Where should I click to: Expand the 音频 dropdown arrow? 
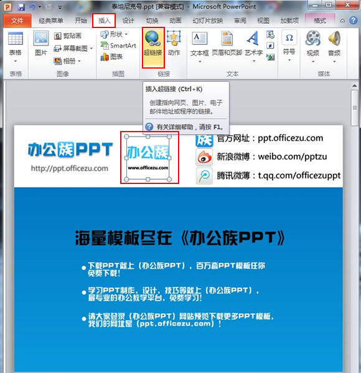[x=334, y=61]
